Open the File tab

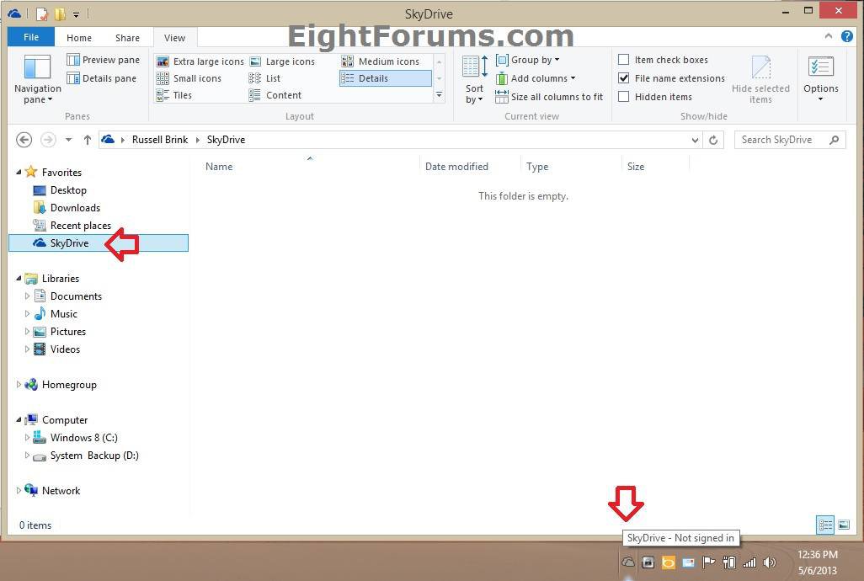click(31, 37)
